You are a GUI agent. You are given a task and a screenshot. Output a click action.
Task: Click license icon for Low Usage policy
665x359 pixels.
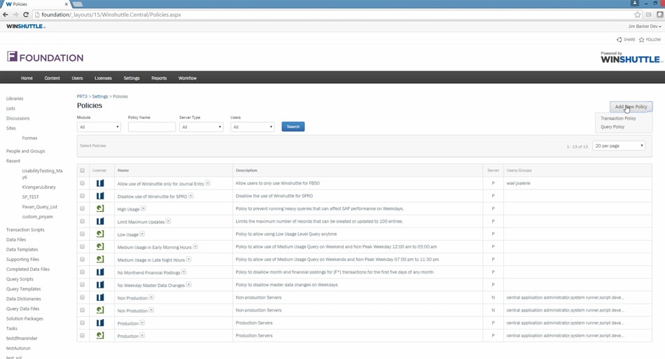click(100, 234)
